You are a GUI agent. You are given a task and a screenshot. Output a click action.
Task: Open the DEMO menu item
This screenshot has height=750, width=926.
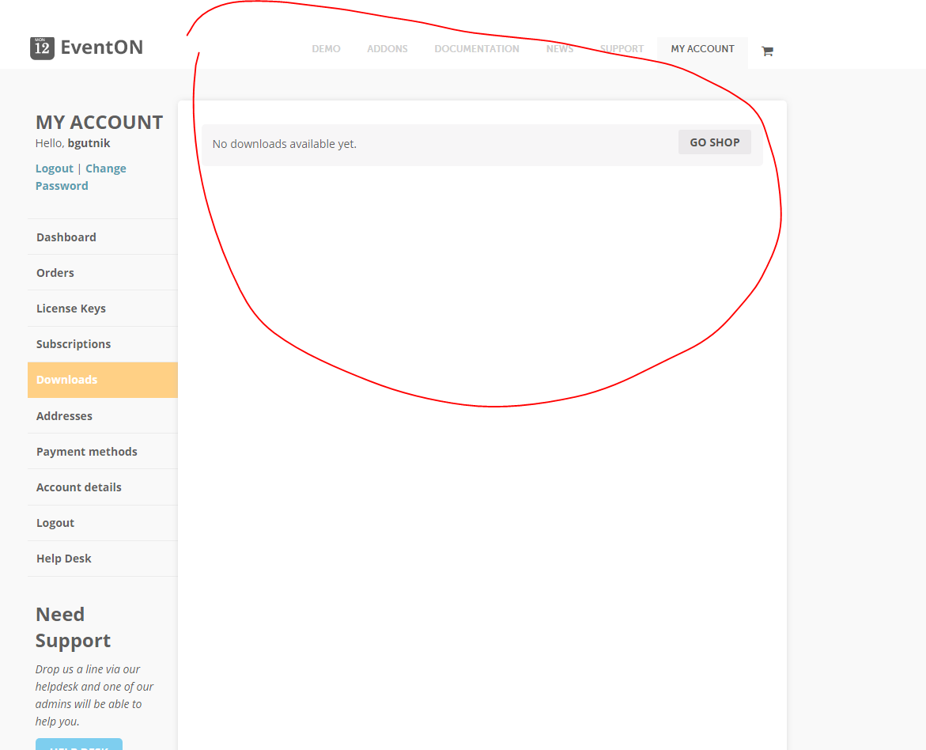[326, 49]
